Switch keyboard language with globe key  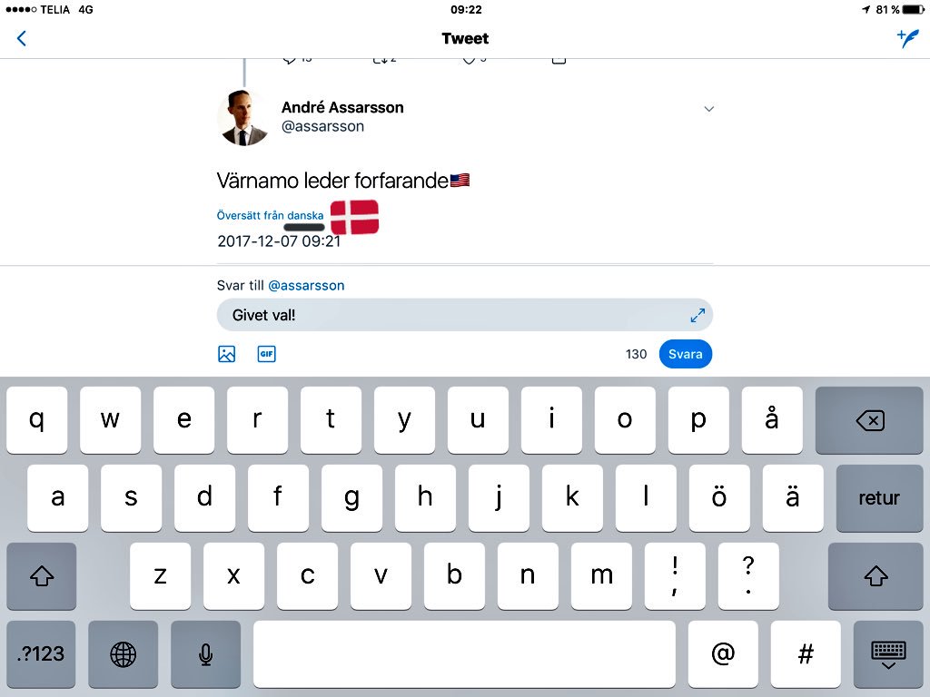[124, 654]
